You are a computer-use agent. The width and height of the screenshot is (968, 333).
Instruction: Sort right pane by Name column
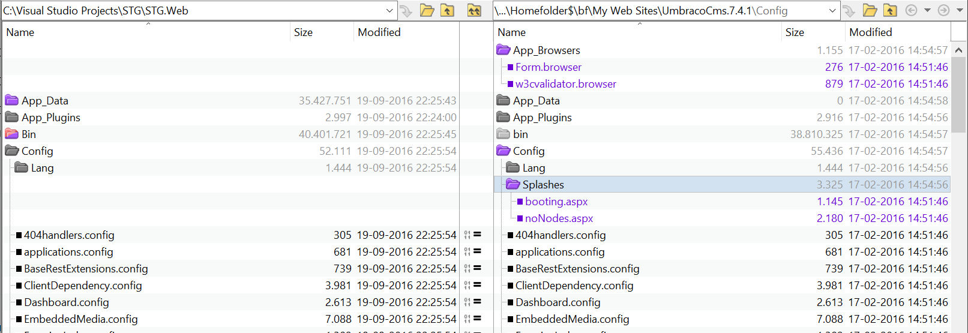[x=638, y=32]
